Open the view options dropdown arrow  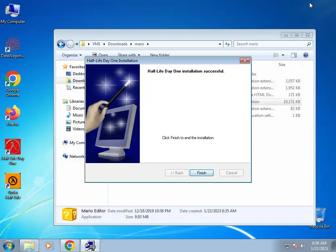point(283,55)
